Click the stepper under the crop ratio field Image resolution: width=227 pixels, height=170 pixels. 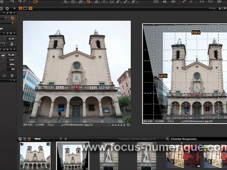pos(13,23)
